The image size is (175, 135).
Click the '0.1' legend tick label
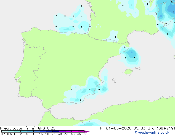click(x=3, y=134)
